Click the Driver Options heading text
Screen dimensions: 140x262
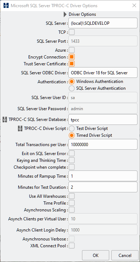pyautogui.click(x=82, y=14)
